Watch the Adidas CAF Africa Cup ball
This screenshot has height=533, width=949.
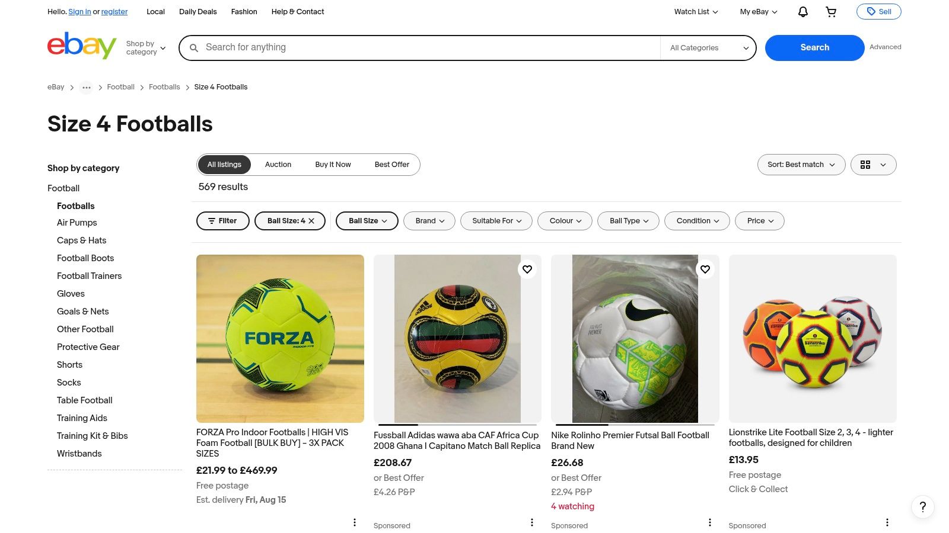coord(527,269)
